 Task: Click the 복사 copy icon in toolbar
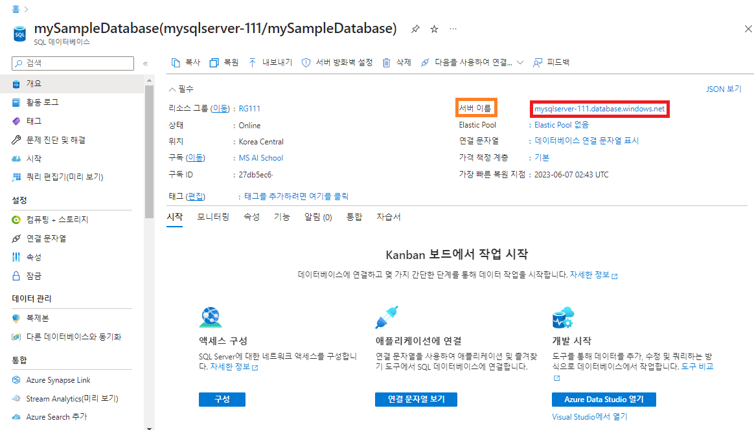point(176,63)
